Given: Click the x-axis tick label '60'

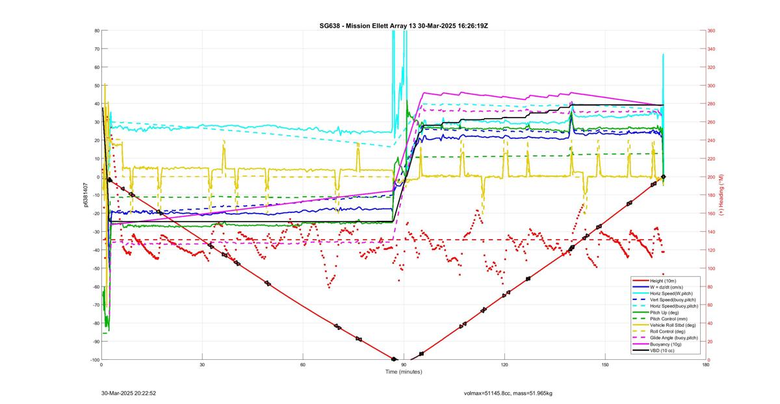Looking at the screenshot, I should tap(303, 365).
